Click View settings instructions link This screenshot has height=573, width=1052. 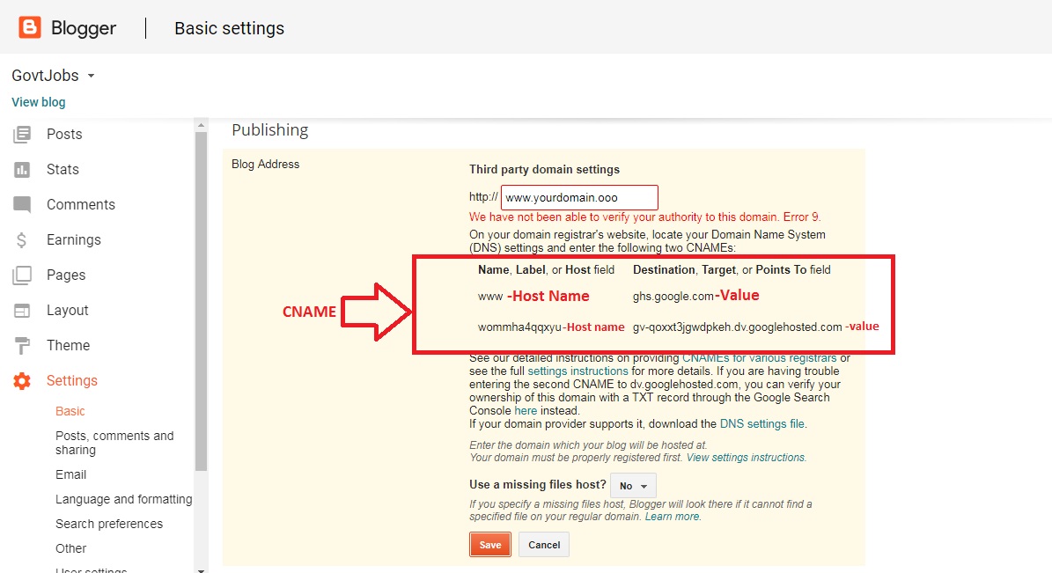click(746, 458)
